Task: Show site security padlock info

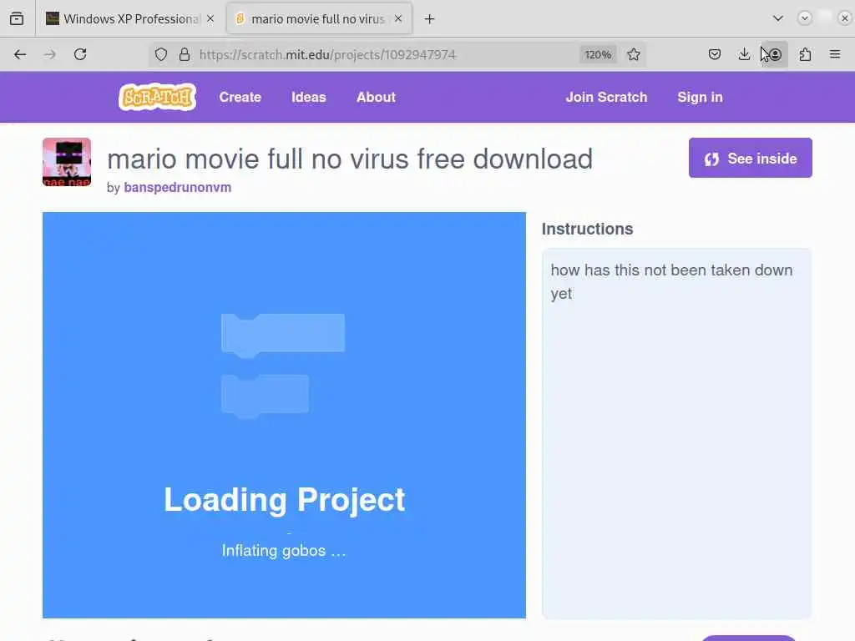Action: pyautogui.click(x=185, y=54)
